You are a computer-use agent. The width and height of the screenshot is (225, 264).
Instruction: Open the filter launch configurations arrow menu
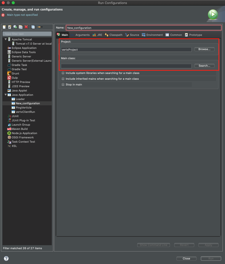(40, 27)
